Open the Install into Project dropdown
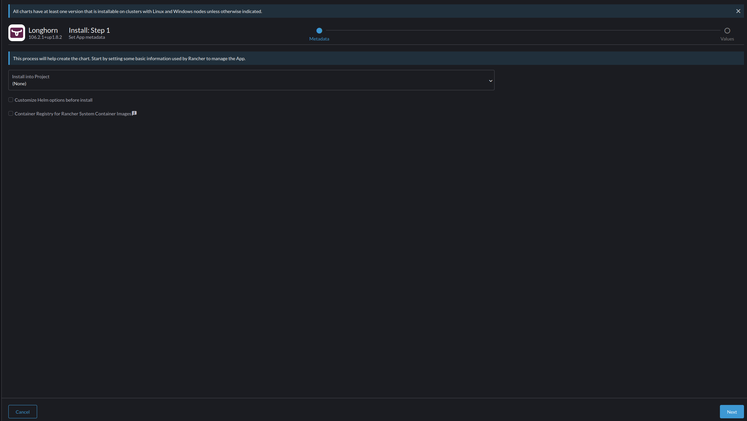The image size is (747, 421). [251, 80]
